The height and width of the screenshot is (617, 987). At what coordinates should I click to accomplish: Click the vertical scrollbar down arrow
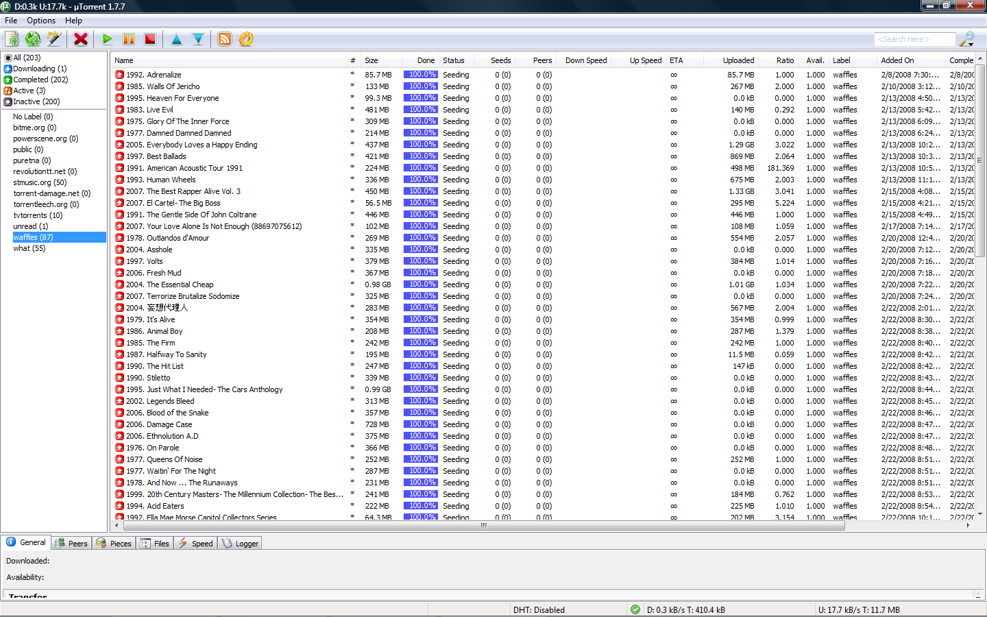click(x=980, y=514)
